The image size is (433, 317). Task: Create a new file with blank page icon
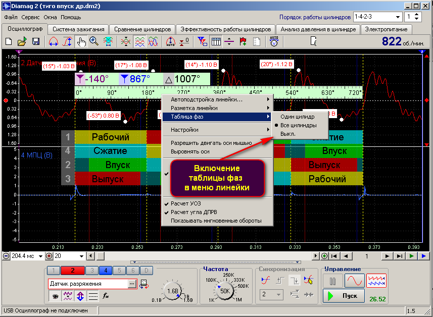[9, 42]
